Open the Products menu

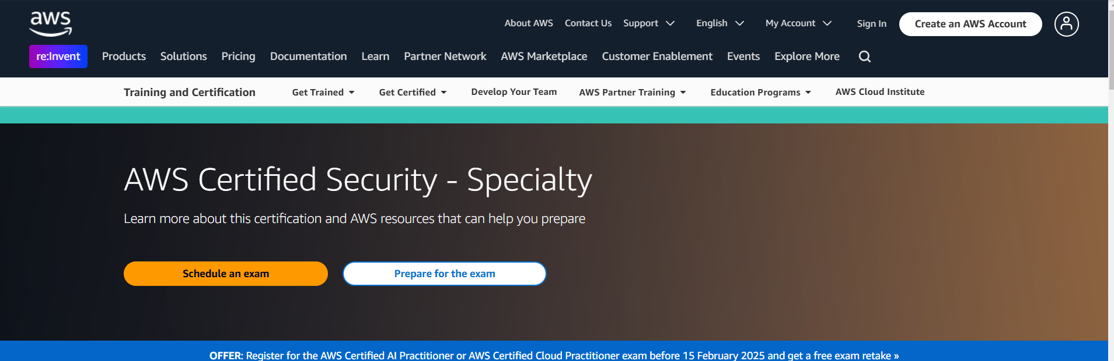124,56
